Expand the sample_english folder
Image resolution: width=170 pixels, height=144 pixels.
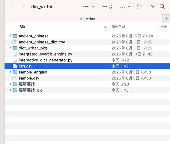click(x=10, y=72)
